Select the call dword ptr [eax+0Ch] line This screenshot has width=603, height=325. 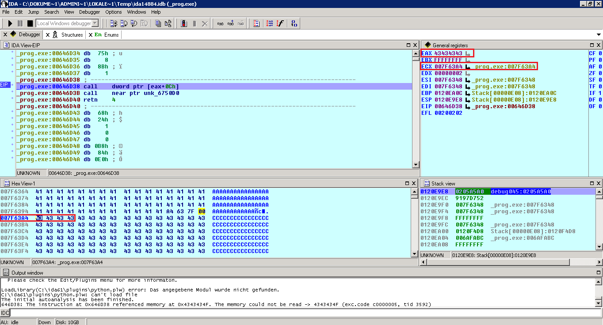point(214,87)
